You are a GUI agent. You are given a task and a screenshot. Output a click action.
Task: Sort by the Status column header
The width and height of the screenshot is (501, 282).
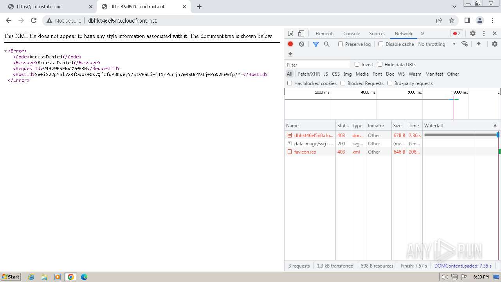pyautogui.click(x=343, y=125)
